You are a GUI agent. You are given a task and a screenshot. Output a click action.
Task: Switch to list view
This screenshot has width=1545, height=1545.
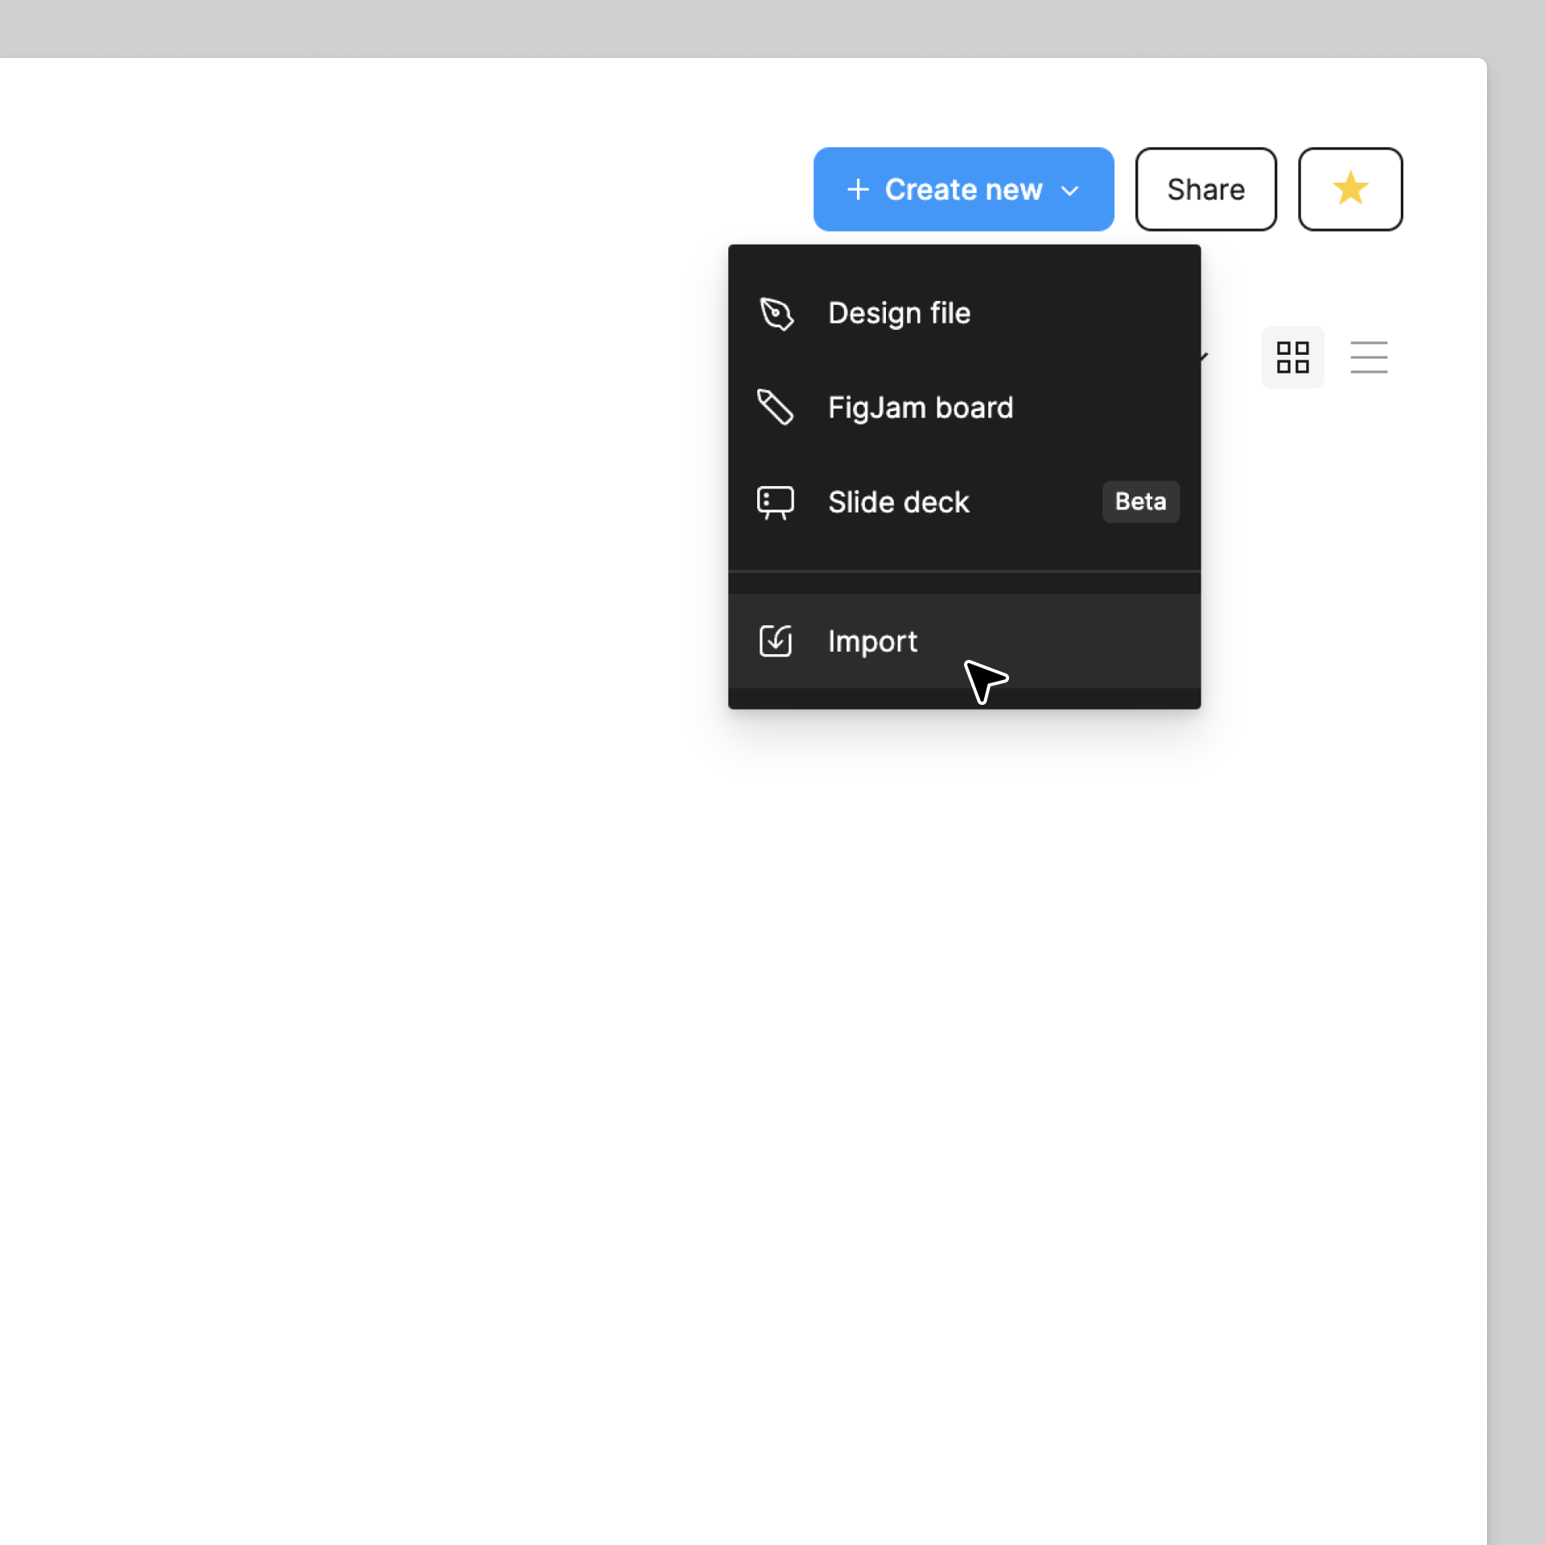1368,357
